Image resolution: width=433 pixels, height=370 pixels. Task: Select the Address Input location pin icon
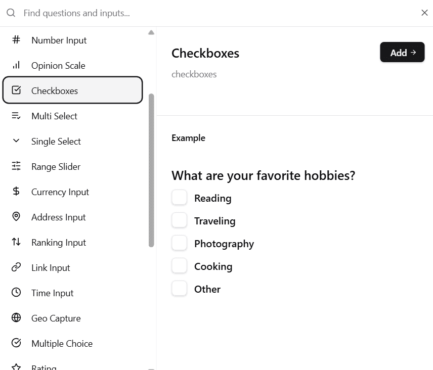16,217
